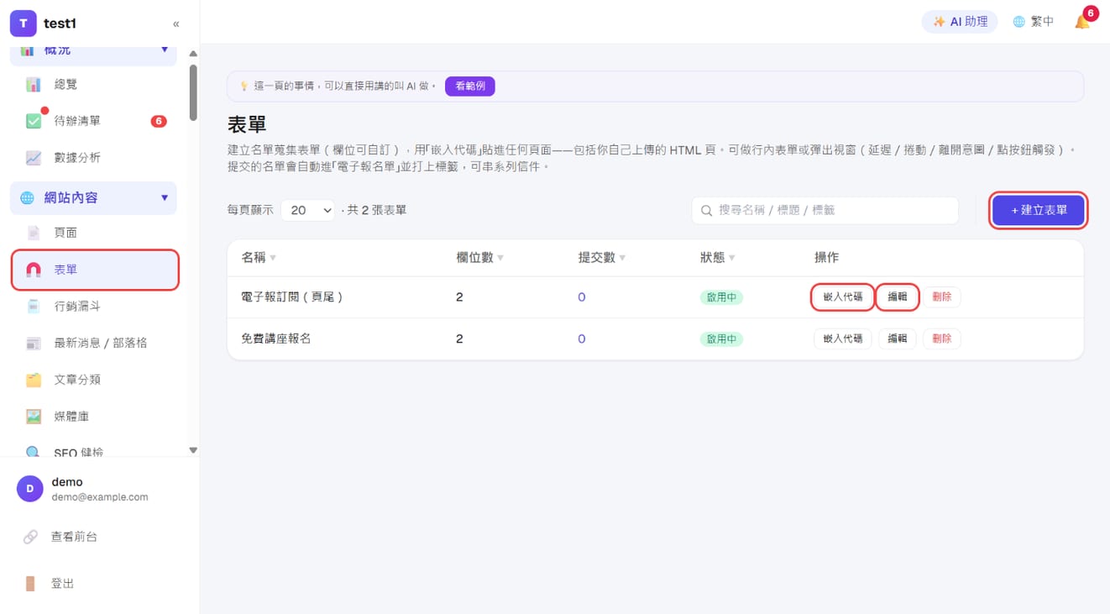The height and width of the screenshot is (614, 1110).
Task: Switch language via 繁中
Action: point(1033,22)
